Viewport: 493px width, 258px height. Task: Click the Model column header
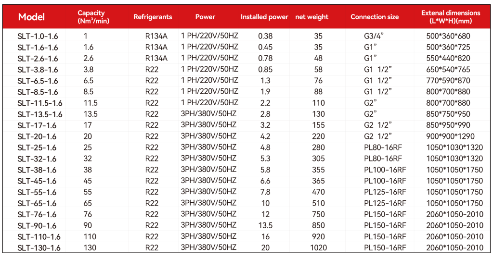(31, 17)
